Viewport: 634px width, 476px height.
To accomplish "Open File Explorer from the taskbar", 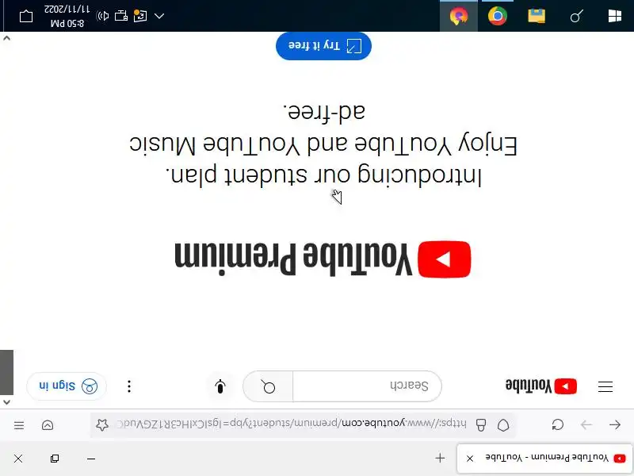I will pos(537,16).
